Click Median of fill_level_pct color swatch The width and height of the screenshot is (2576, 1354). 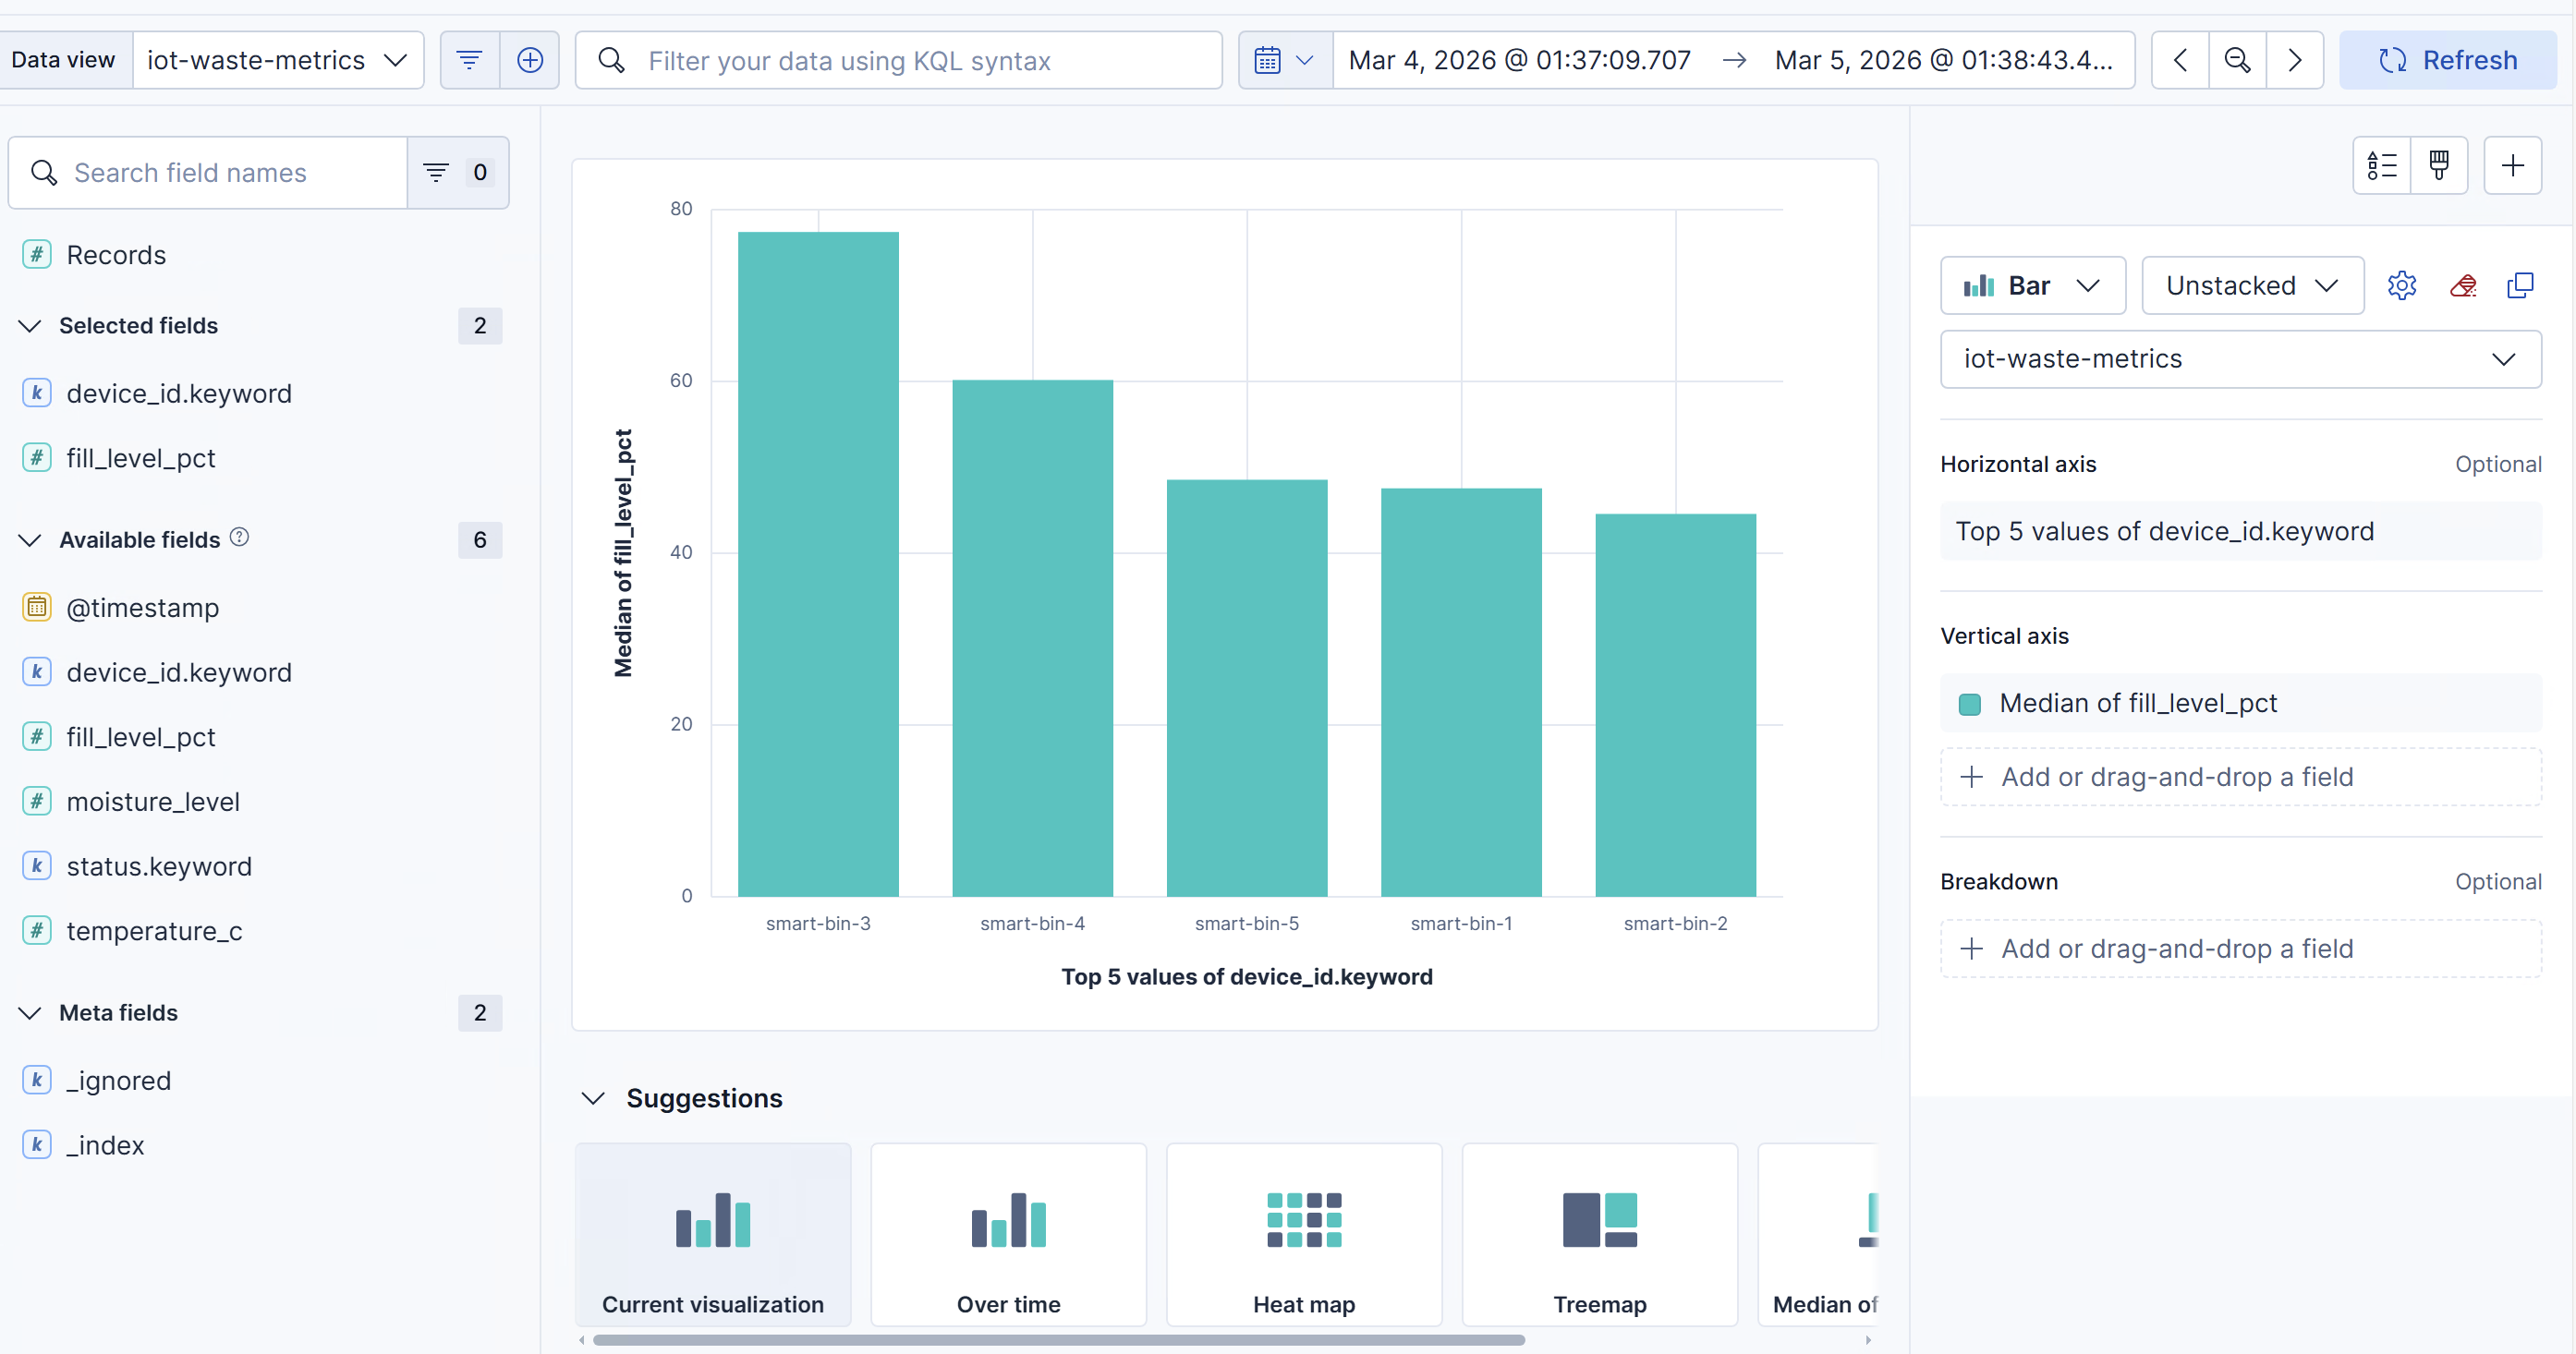tap(1969, 704)
